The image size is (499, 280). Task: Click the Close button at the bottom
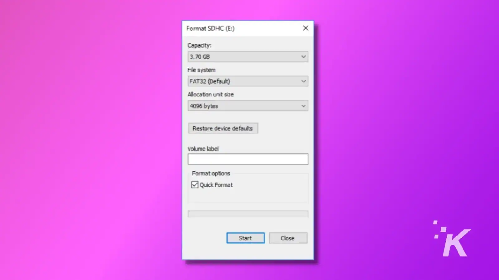point(288,238)
